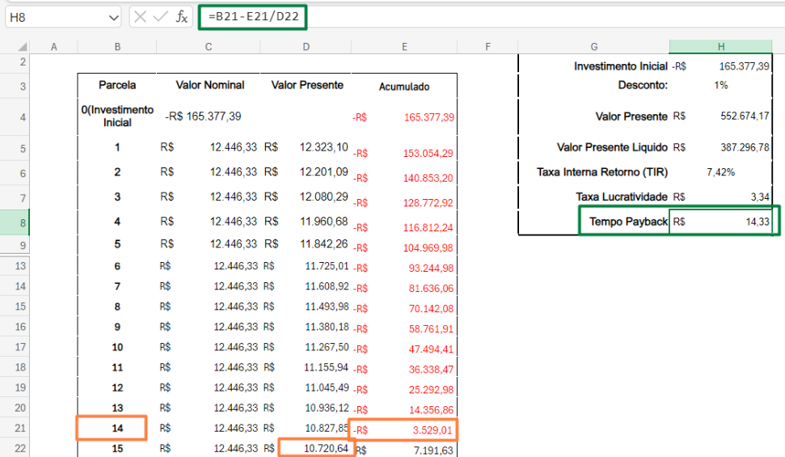785x457 pixels.
Task: Click the Cancel (X) formula icon
Action: 140,17
